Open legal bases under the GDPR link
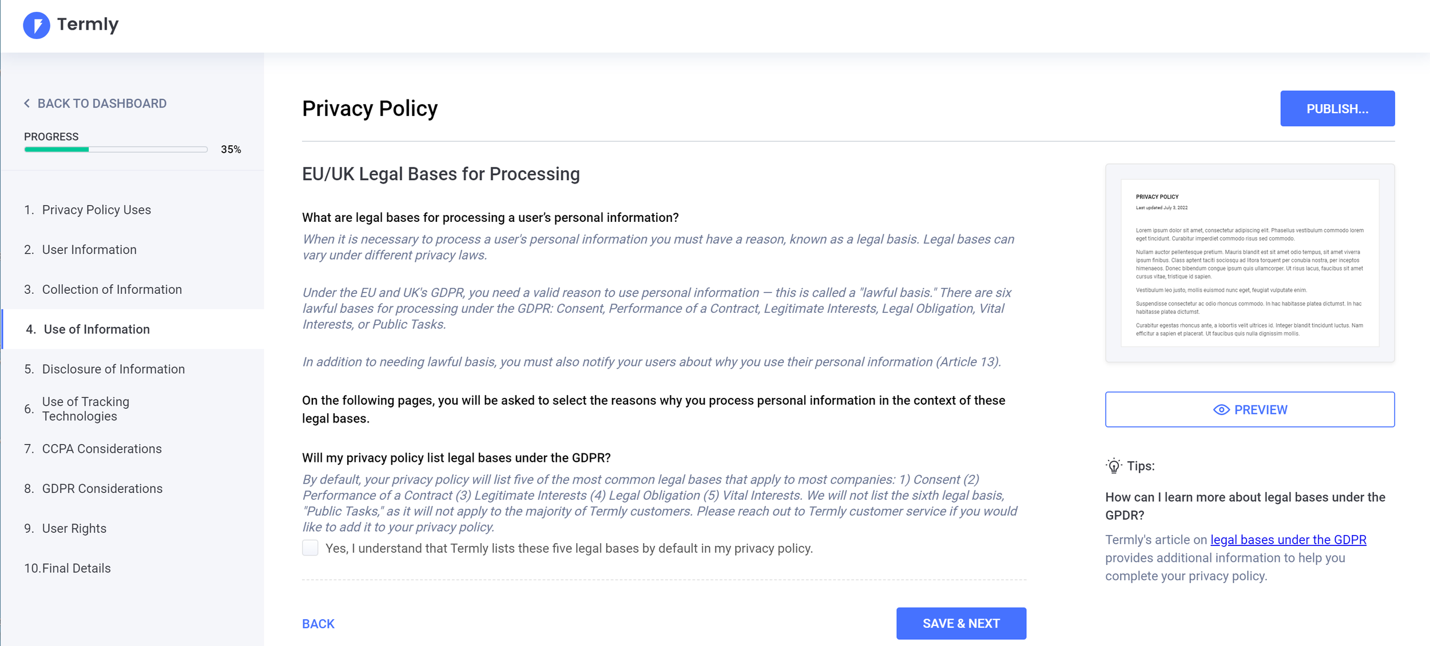This screenshot has width=1430, height=646. [x=1288, y=540]
